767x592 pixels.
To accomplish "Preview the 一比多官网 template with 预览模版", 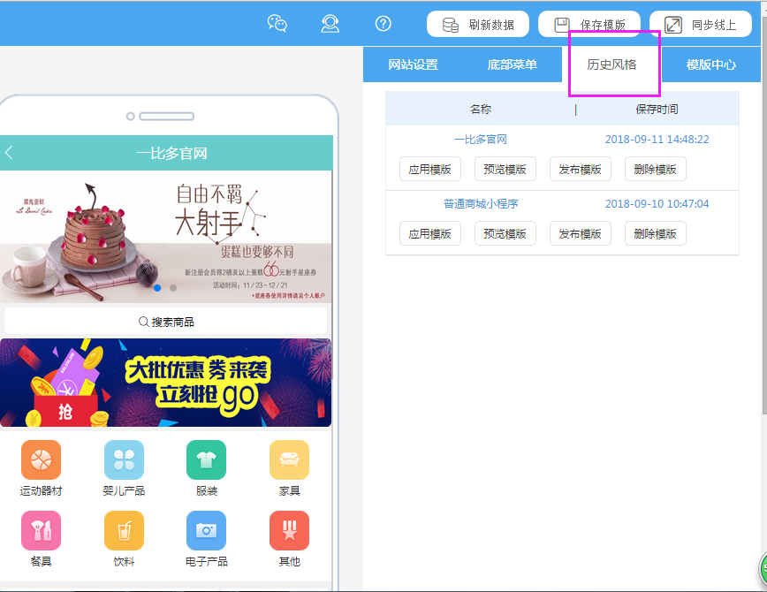I will tap(505, 170).
